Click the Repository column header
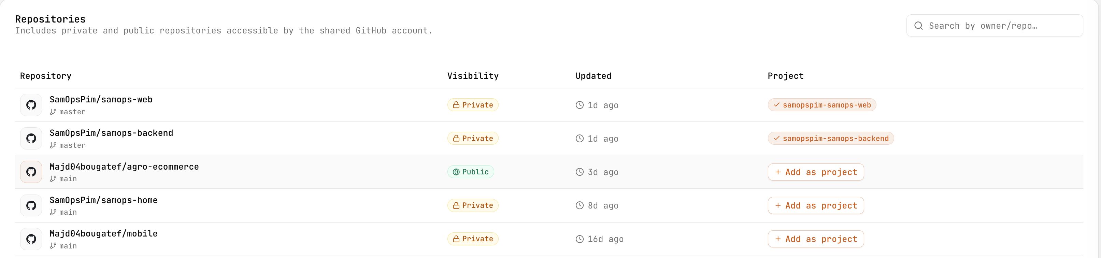The image size is (1101, 258). point(46,76)
